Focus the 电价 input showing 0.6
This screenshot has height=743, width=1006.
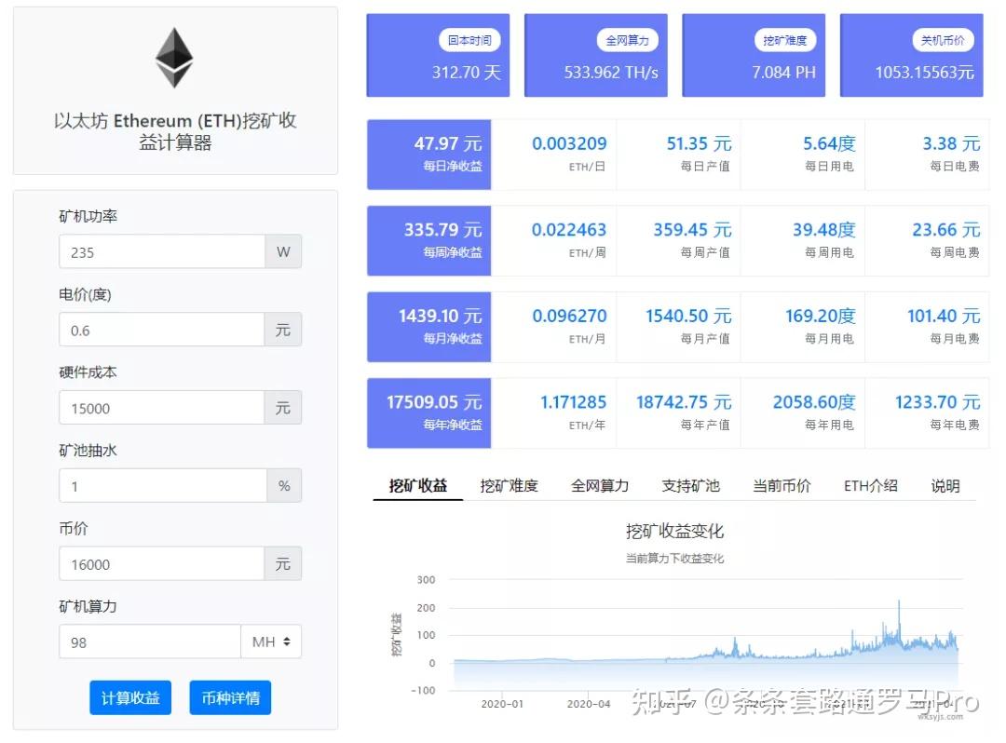[x=162, y=331]
